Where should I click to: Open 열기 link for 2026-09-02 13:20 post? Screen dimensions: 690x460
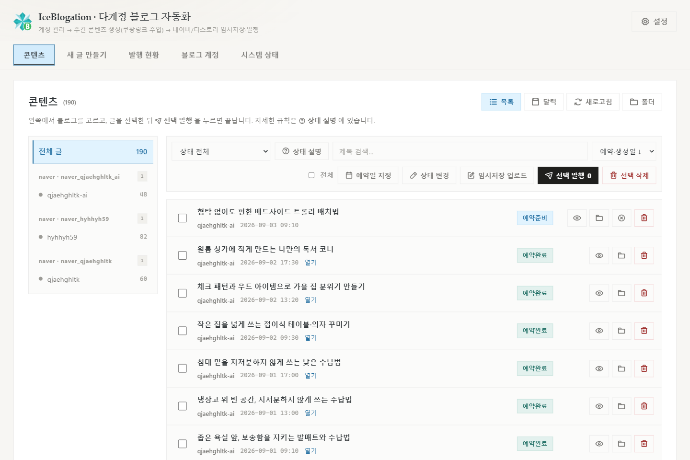pos(310,300)
